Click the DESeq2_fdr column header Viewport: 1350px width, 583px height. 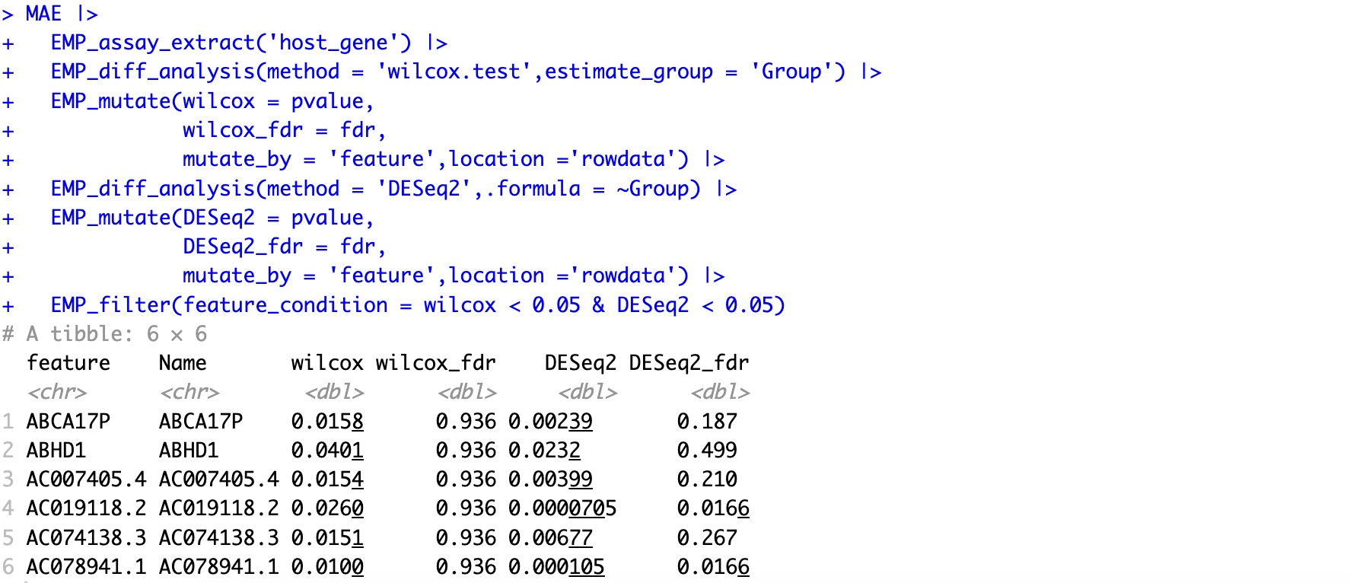click(x=689, y=363)
